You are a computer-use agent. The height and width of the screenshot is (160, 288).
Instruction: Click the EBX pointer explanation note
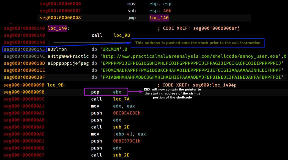[x=172, y=93]
